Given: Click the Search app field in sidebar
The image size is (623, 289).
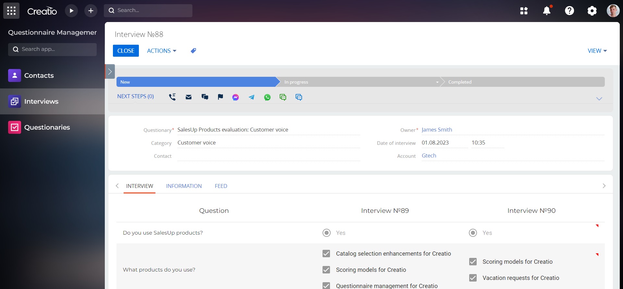Looking at the screenshot, I should pyautogui.click(x=52, y=49).
